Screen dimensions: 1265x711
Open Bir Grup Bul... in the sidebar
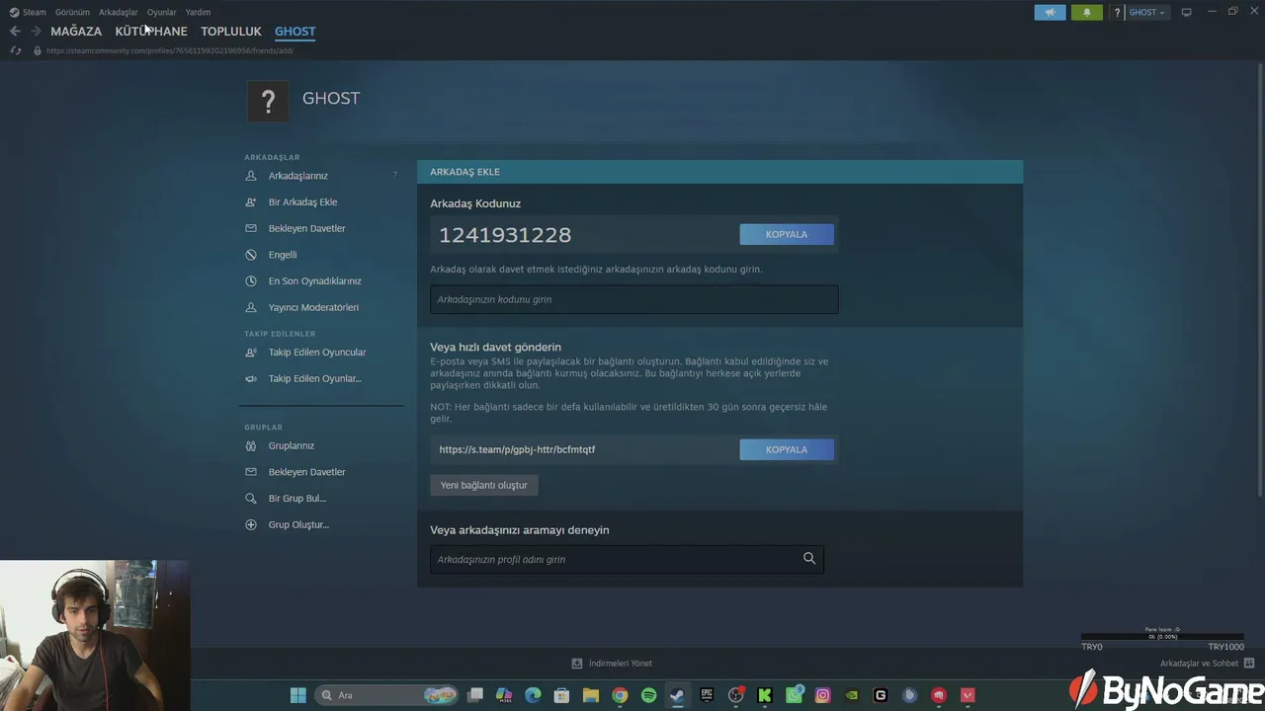(297, 499)
